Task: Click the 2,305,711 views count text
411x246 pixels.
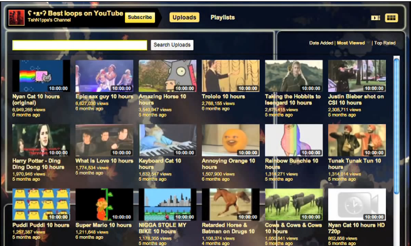Action: (344, 110)
